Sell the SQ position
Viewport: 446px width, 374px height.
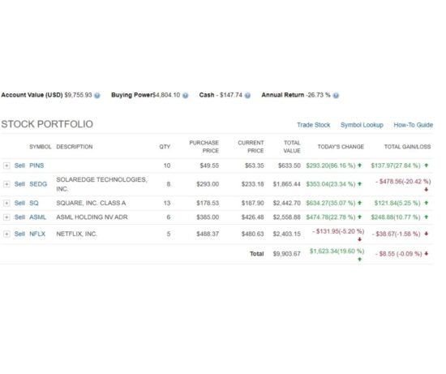click(19, 203)
